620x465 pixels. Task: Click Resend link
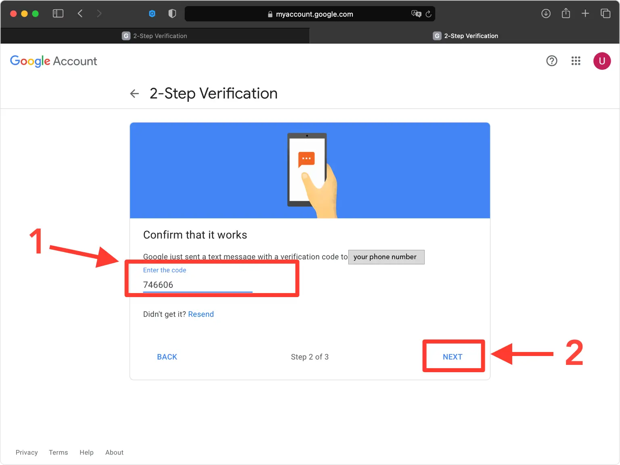(x=201, y=314)
